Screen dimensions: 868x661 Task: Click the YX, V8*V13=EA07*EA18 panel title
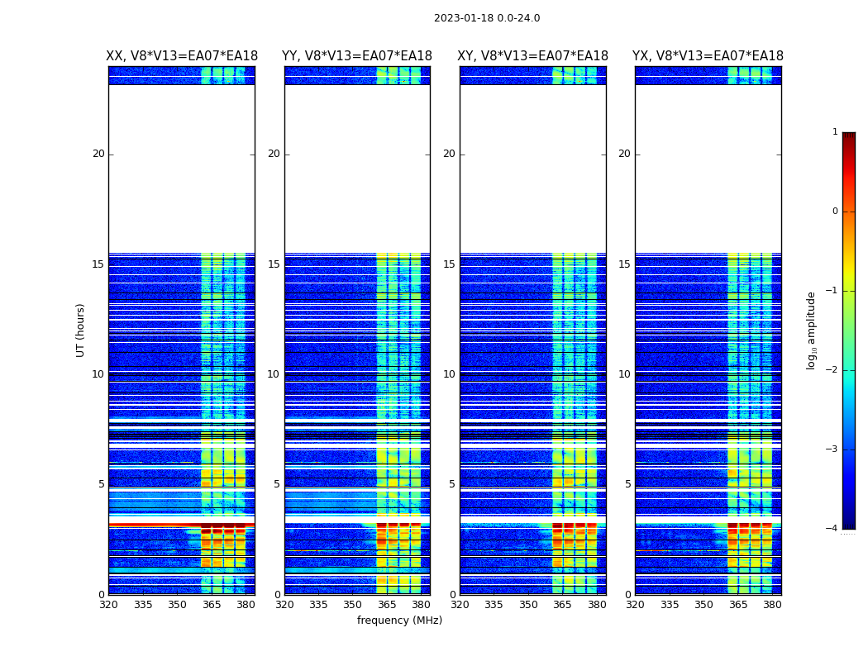pyautogui.click(x=708, y=56)
